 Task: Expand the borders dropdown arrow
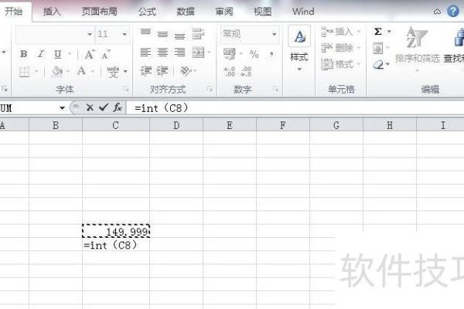pyautogui.click(x=36, y=71)
